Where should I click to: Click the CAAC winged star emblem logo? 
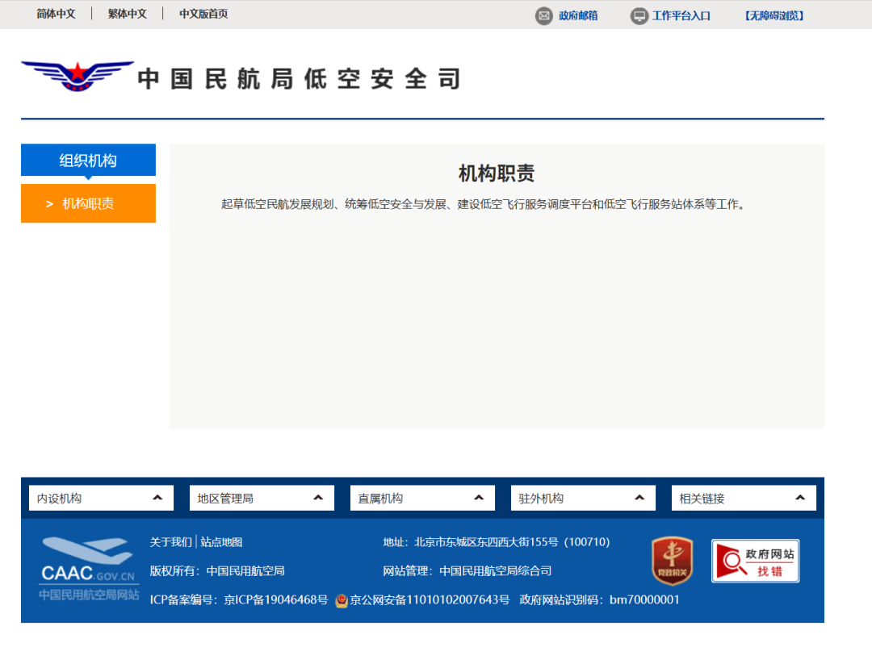(x=78, y=76)
